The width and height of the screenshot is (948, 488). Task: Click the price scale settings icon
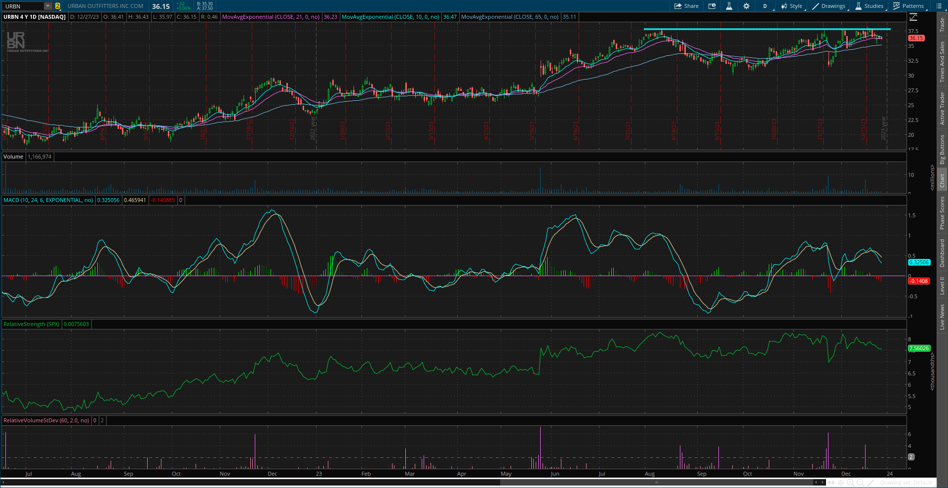pyautogui.click(x=913, y=17)
